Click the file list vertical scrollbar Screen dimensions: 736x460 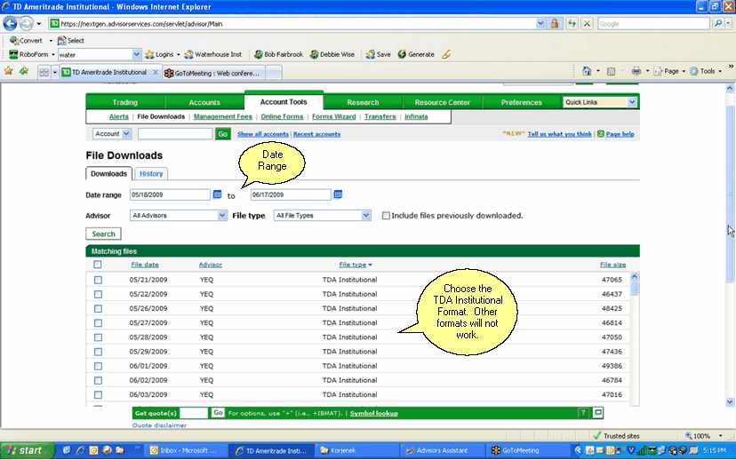point(634,339)
